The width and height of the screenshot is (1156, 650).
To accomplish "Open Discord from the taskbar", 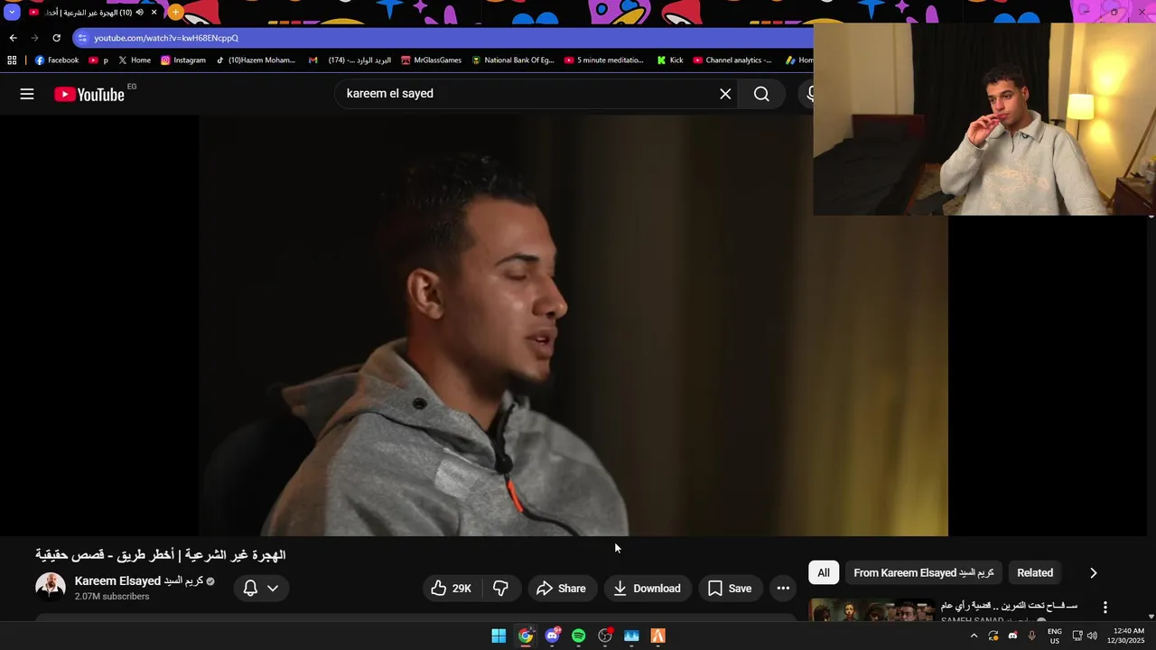I will pos(553,636).
